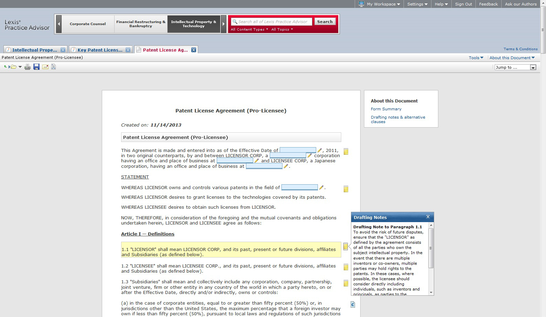Open the Help dropdown menu
Viewport: 546px width, 317px height.
(x=441, y=4)
